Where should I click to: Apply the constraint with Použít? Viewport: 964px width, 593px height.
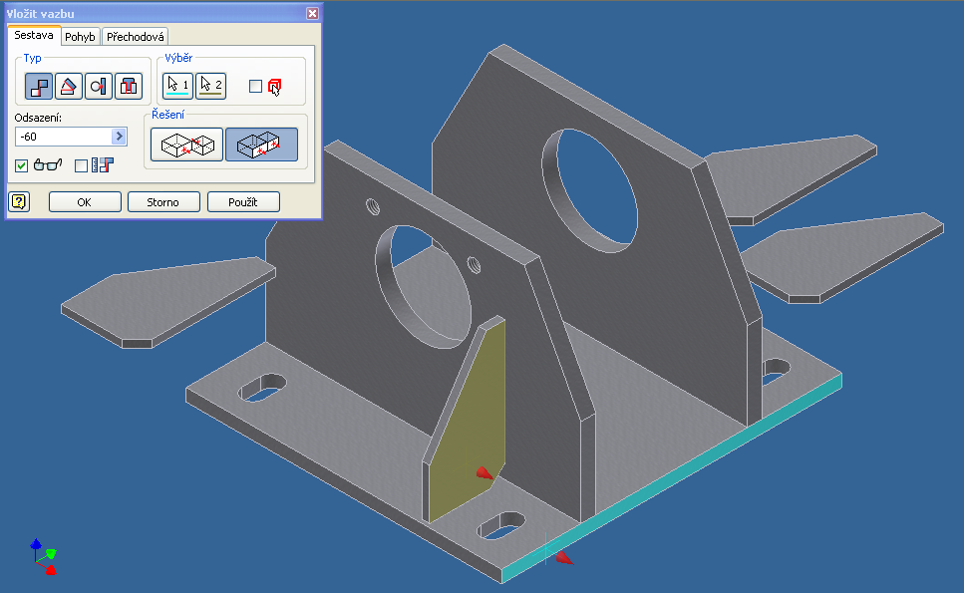click(243, 202)
